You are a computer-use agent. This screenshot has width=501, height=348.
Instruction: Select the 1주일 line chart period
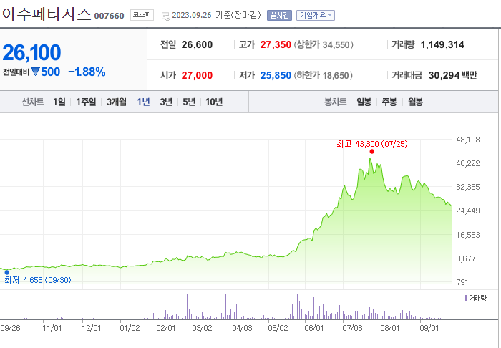pos(86,102)
